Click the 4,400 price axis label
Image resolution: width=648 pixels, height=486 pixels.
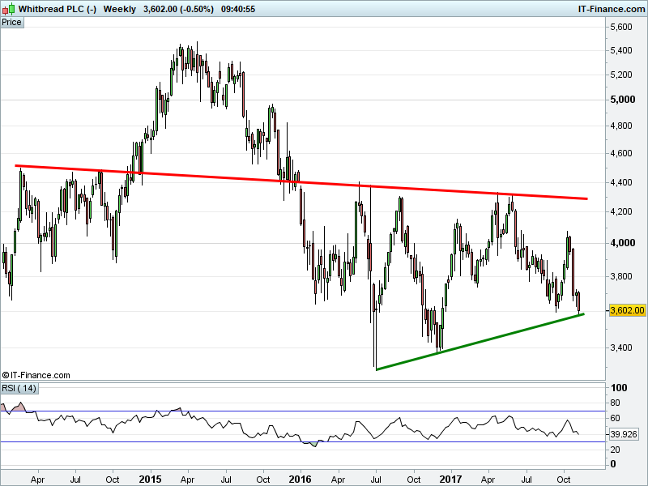[x=620, y=182]
